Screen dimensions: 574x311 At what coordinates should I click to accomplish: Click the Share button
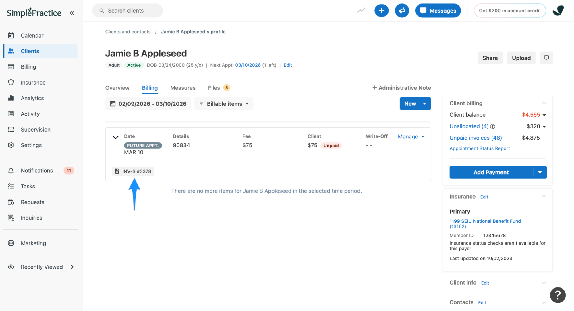pyautogui.click(x=490, y=58)
